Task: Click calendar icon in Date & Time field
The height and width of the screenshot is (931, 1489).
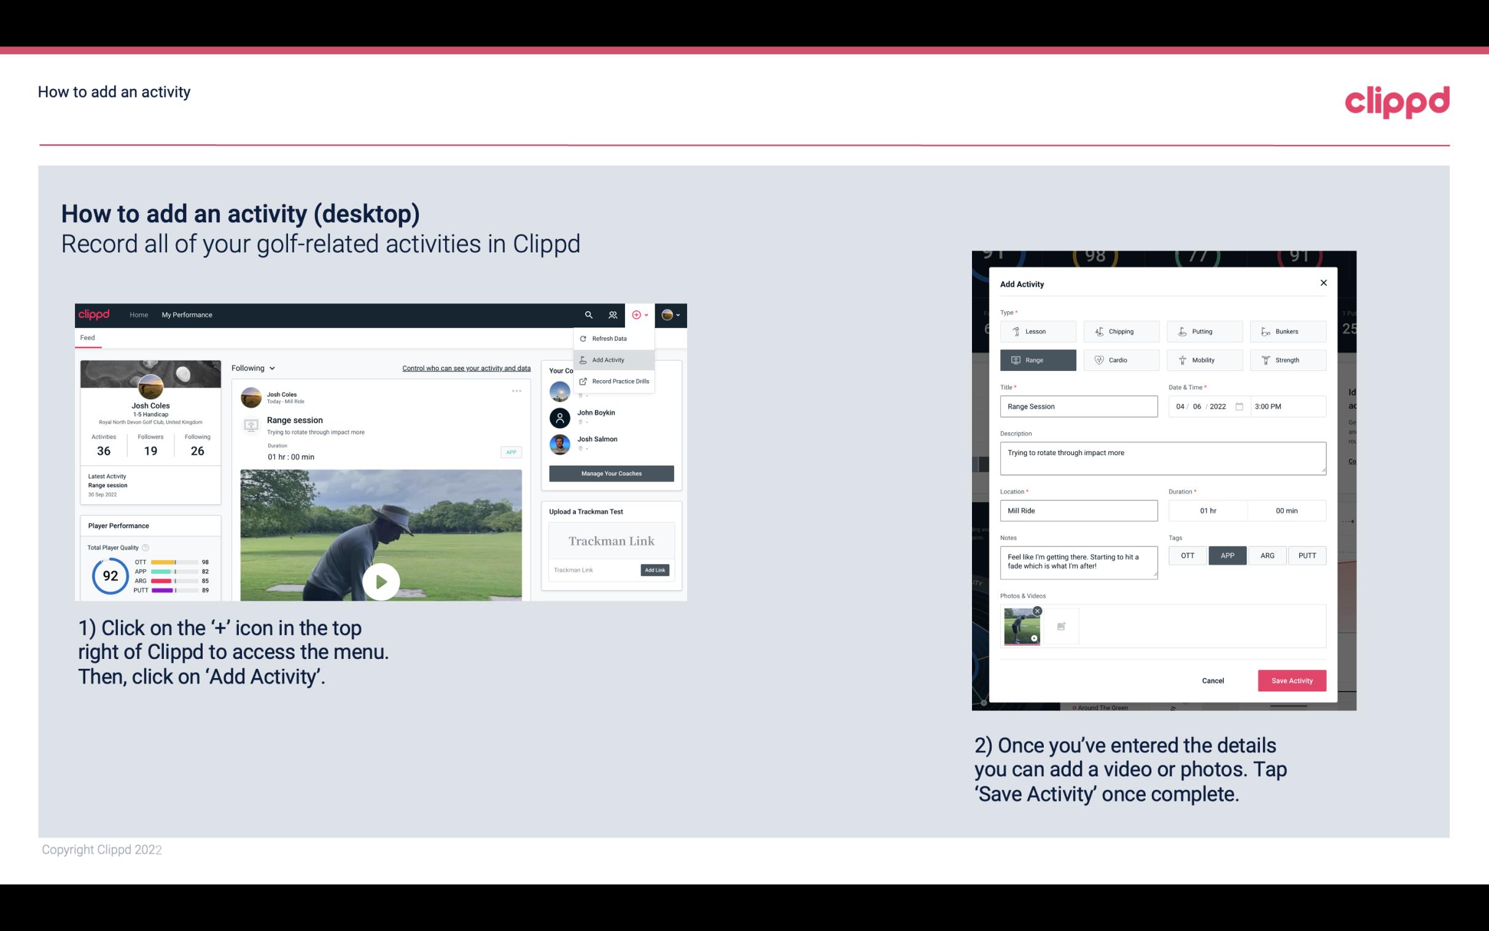Action: [1239, 407]
